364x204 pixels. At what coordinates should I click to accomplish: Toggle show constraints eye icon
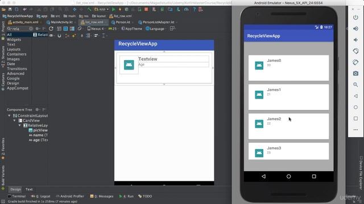pos(52,36)
